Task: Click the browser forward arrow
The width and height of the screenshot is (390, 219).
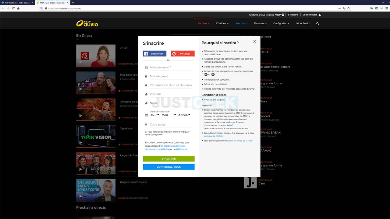Action: 8,8
